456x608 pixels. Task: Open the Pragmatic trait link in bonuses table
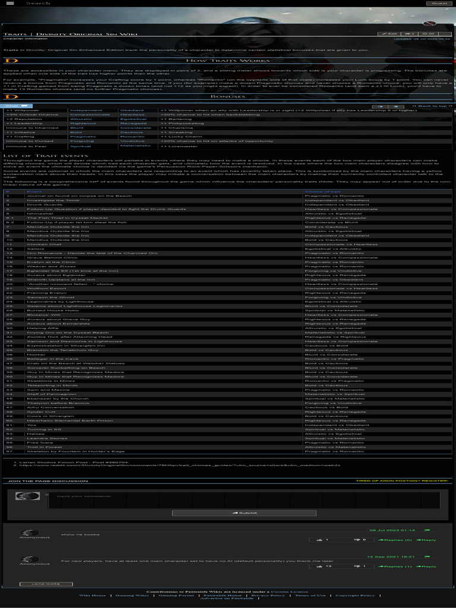[83, 137]
